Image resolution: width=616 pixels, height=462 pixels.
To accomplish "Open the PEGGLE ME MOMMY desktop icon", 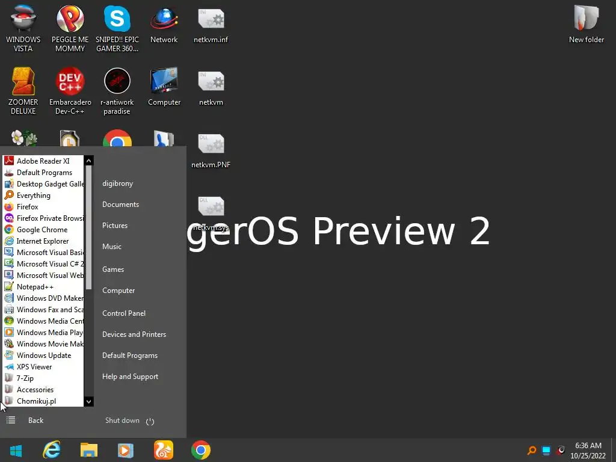I will click(x=70, y=28).
